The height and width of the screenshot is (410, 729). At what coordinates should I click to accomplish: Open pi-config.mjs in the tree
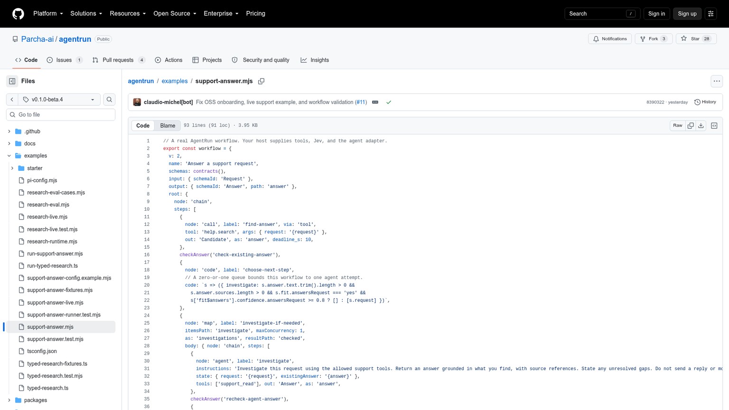tap(42, 180)
